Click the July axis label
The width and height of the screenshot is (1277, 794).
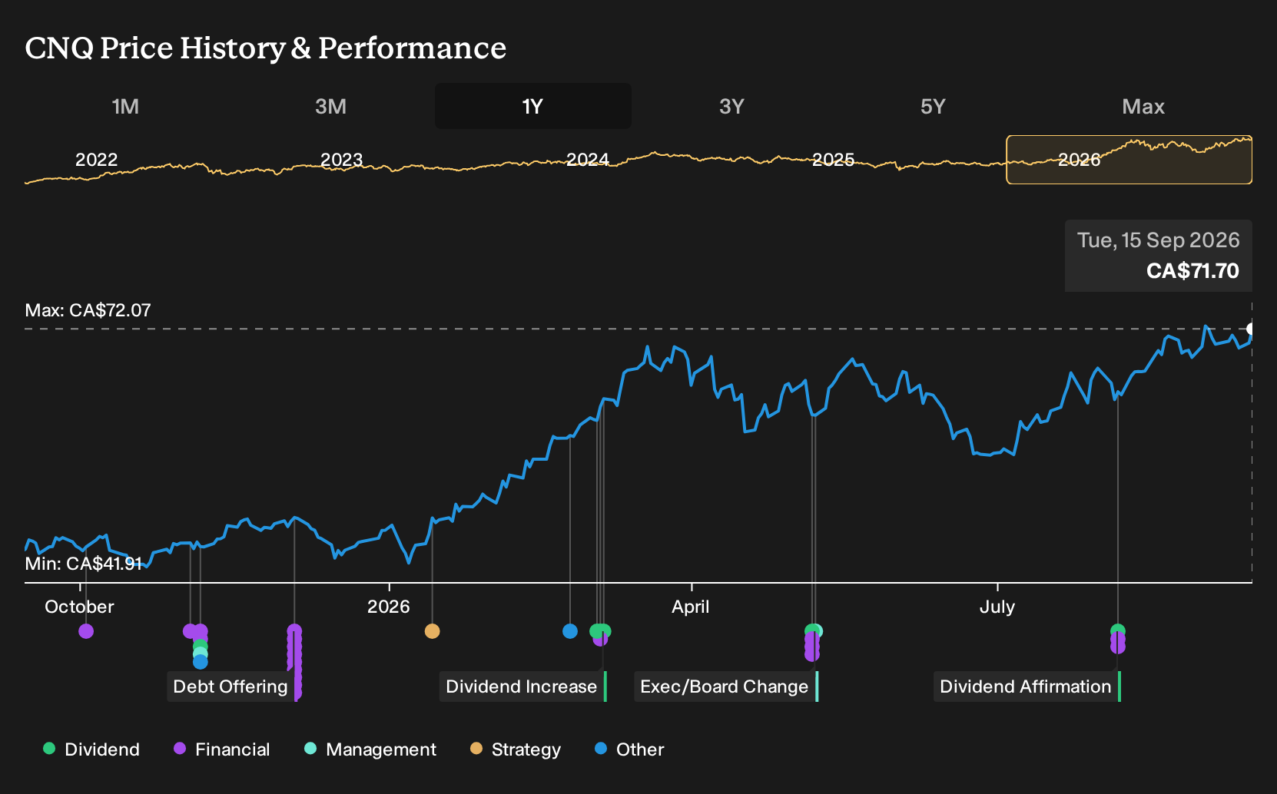(997, 607)
